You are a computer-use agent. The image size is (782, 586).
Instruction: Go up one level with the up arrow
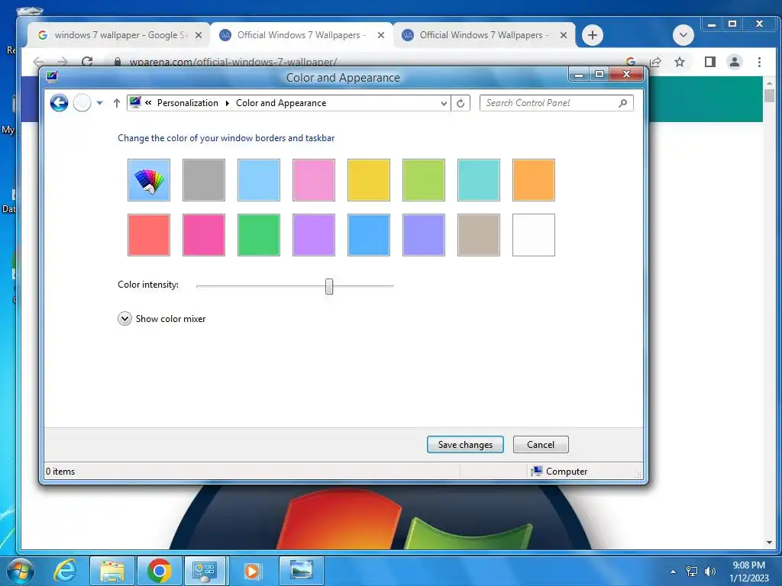tap(117, 103)
